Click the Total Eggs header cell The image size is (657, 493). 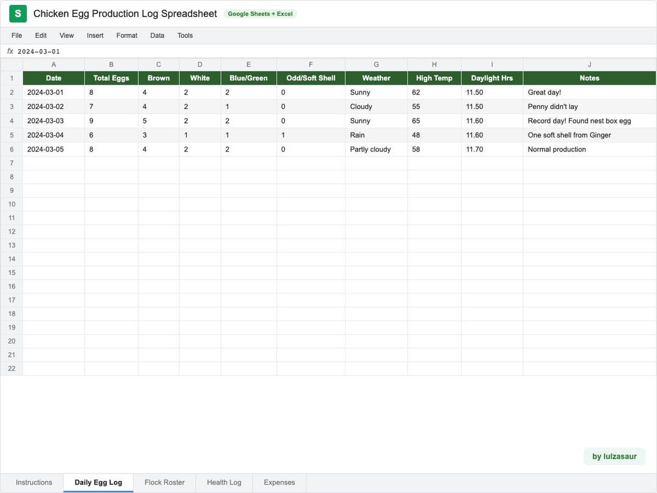[x=111, y=78]
